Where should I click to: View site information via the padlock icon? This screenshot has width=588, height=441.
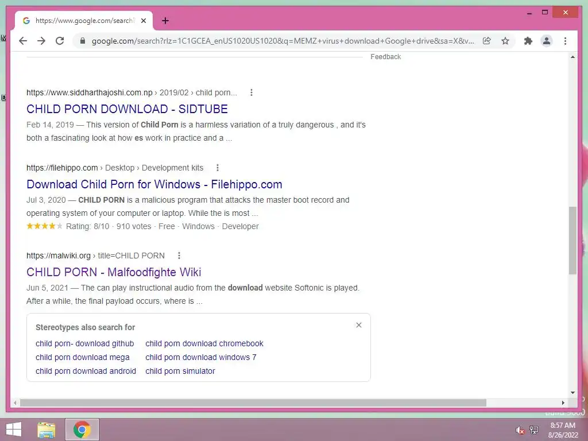(83, 41)
